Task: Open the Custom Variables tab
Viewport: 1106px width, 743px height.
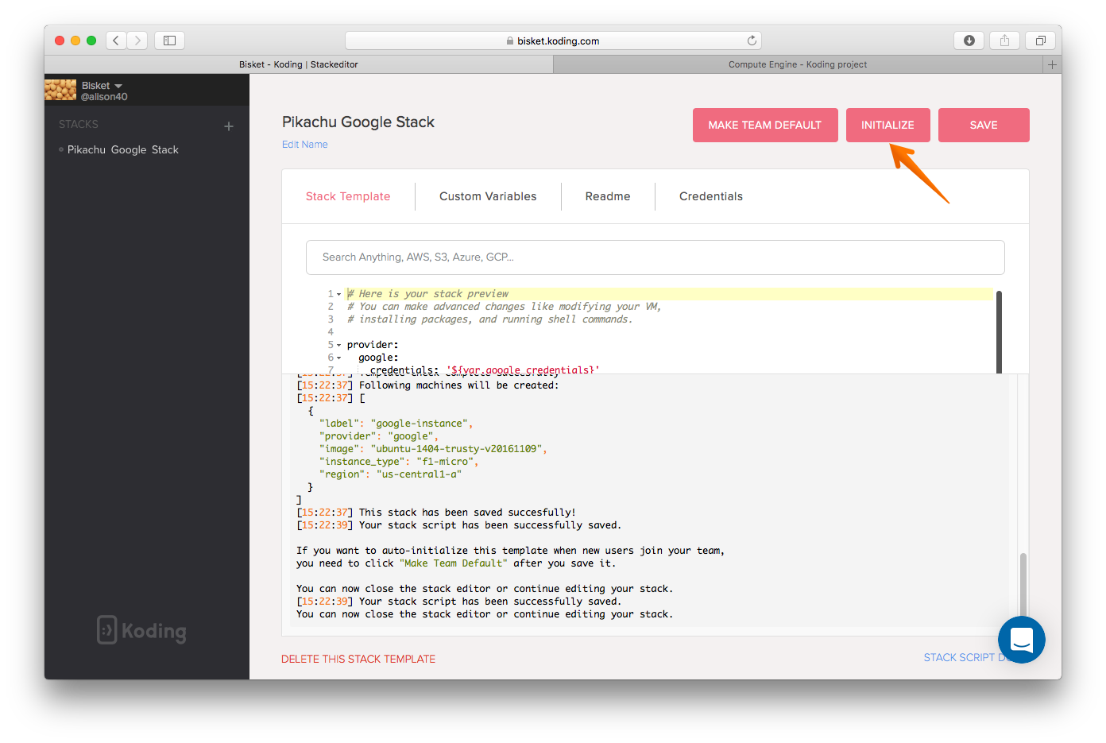Action: (x=488, y=196)
